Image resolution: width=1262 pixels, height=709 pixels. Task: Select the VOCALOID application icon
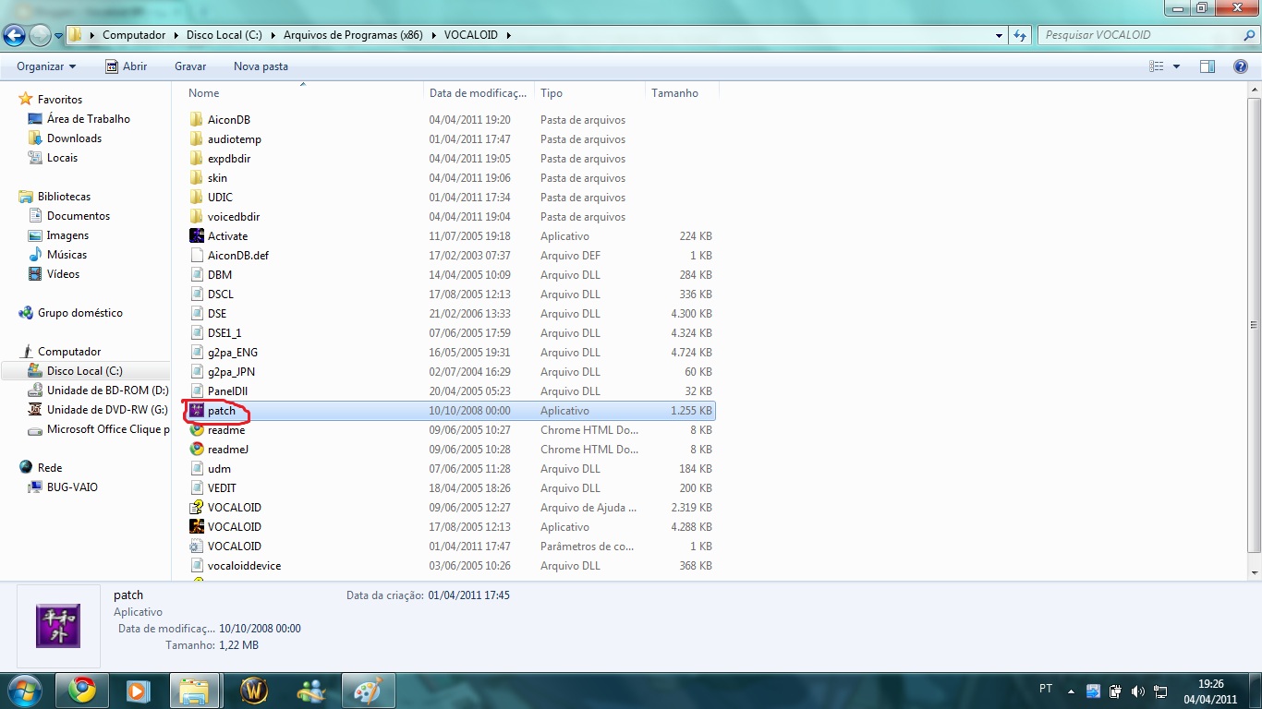[x=196, y=527]
